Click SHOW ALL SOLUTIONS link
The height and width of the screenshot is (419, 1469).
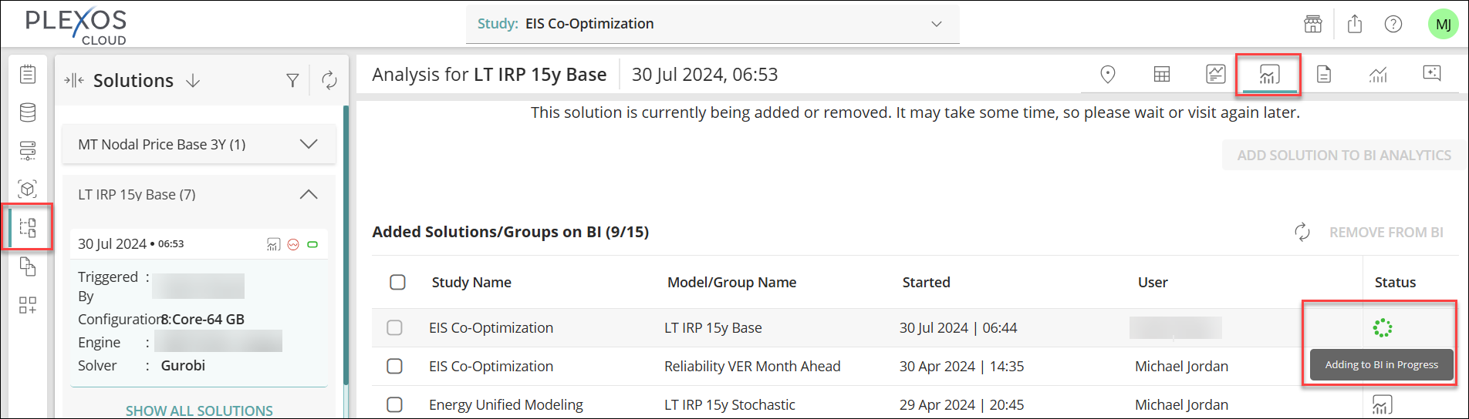click(199, 411)
